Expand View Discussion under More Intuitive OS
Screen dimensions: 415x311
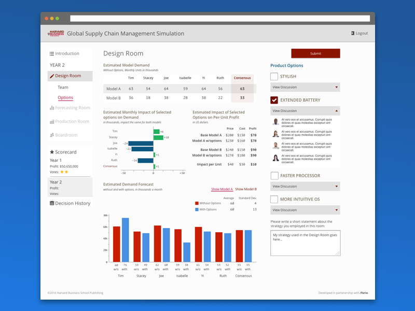305,210
